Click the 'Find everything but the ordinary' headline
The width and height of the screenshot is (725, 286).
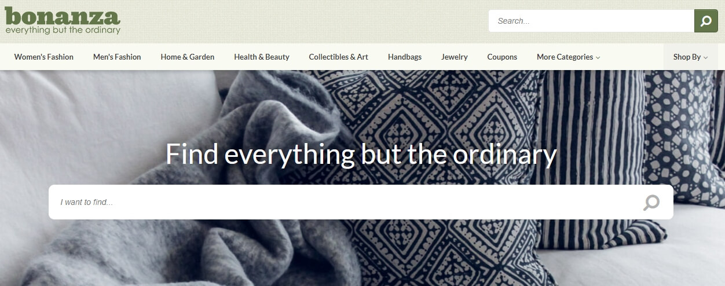coord(361,155)
